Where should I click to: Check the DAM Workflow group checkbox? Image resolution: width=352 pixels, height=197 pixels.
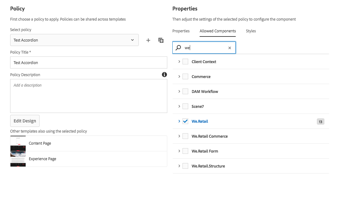coord(185,91)
